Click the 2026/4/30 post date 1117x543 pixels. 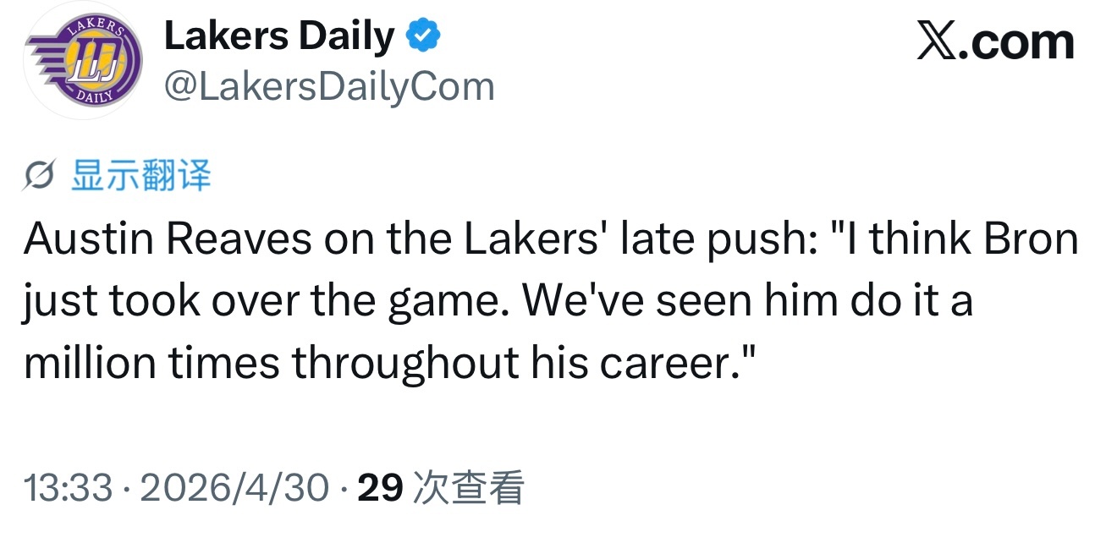[x=234, y=488]
